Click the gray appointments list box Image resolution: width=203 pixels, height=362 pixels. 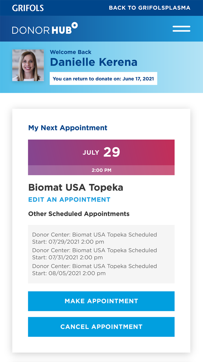point(101,254)
